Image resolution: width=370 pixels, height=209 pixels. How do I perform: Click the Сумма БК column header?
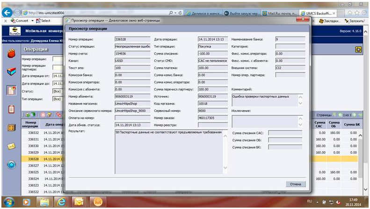(x=352, y=124)
